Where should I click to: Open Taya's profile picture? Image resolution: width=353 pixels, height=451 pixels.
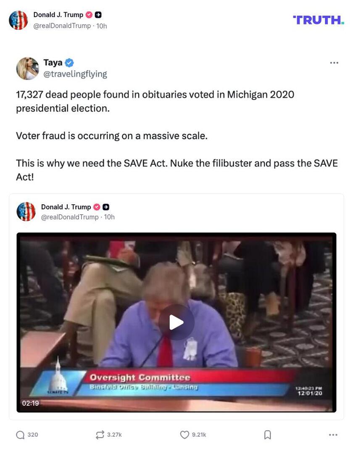pyautogui.click(x=28, y=68)
